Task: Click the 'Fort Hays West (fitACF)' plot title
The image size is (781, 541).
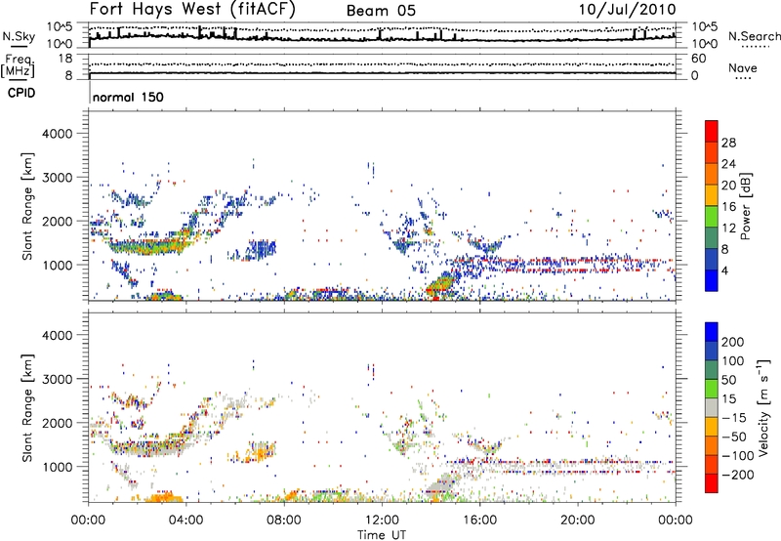Action: coord(192,9)
